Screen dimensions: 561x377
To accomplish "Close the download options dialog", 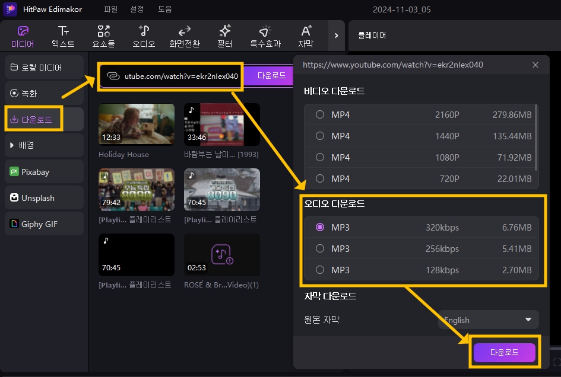I will point(535,65).
